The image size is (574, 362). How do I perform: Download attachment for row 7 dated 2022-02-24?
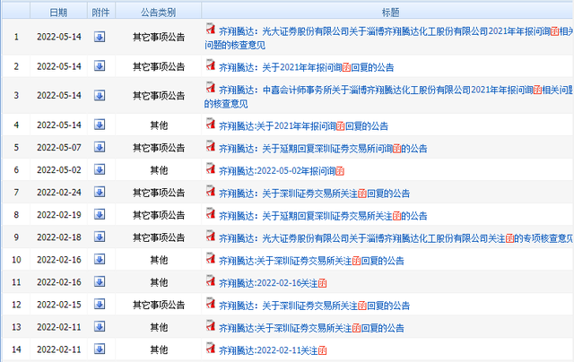[x=100, y=192]
